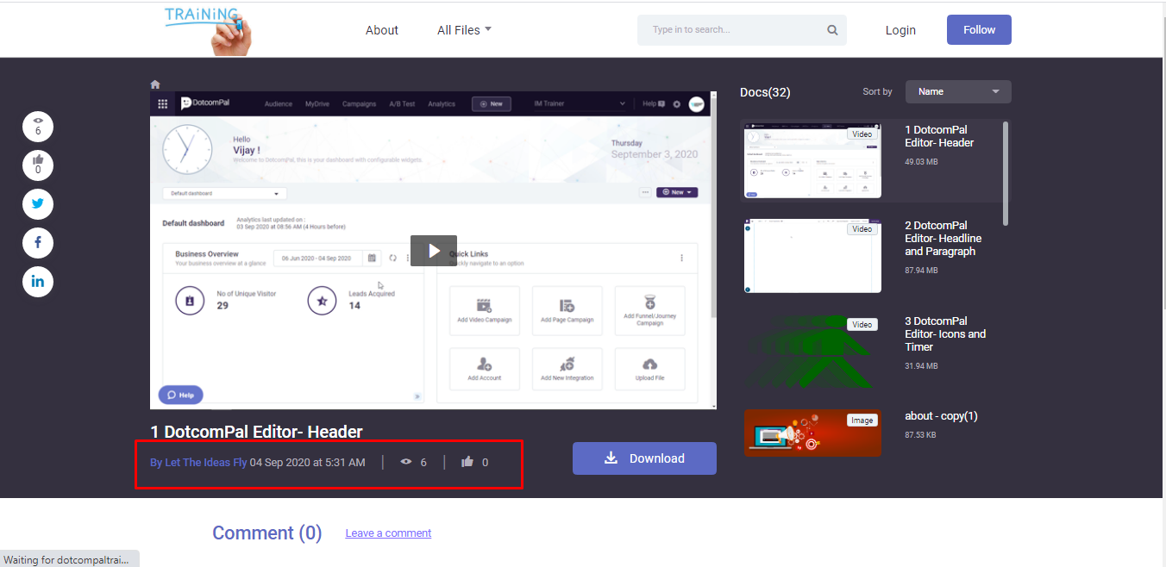
Task: Click the thumbs-up icon below video title
Action: pyautogui.click(x=467, y=462)
